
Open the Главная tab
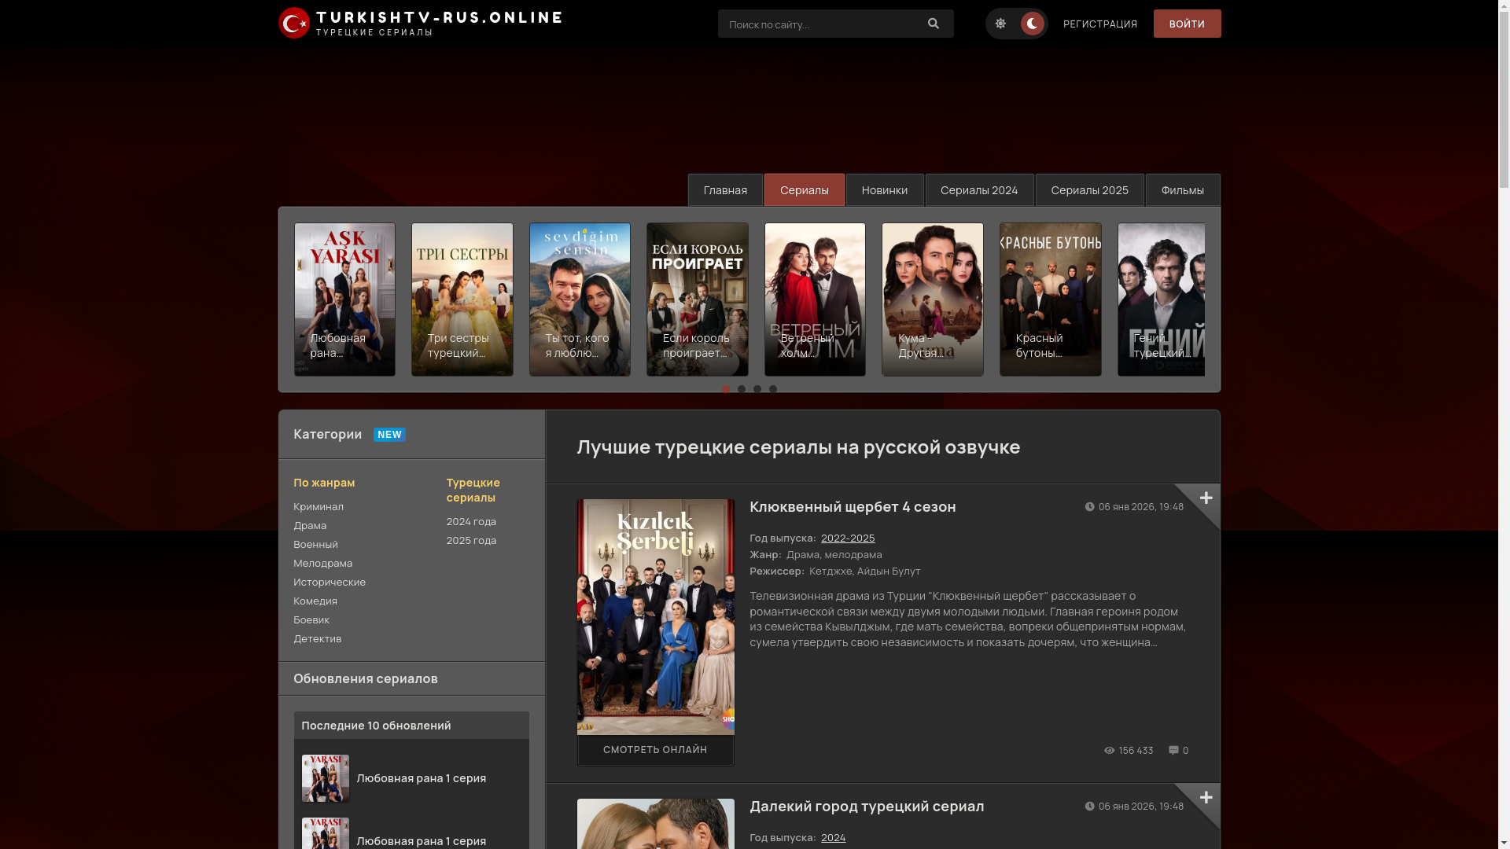click(725, 190)
